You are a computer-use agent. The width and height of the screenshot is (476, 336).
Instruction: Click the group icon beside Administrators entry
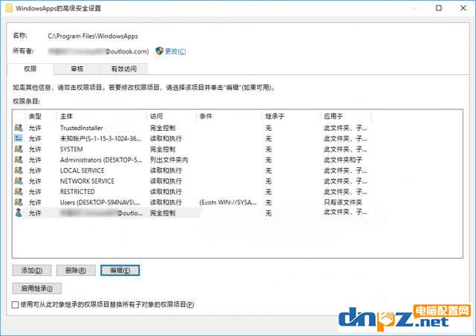[19, 160]
